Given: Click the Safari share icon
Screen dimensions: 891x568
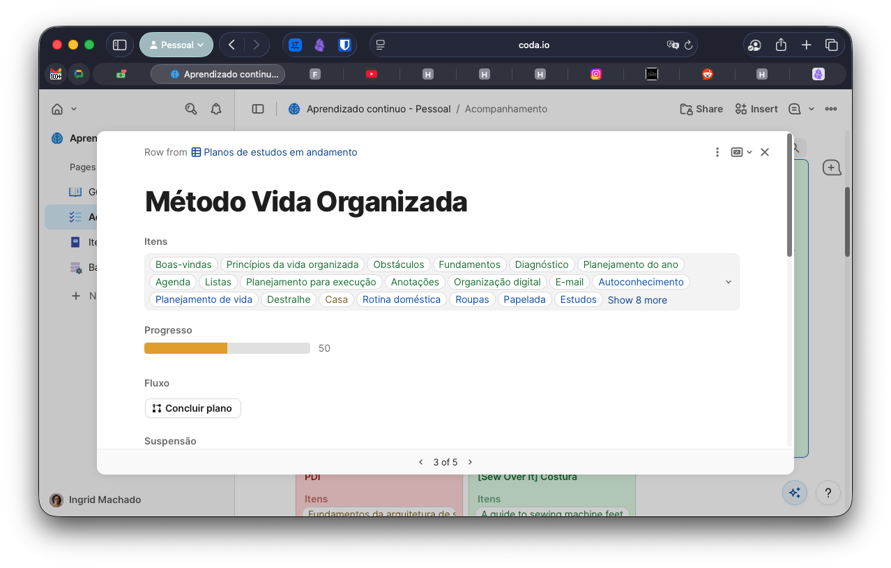Looking at the screenshot, I should click(x=781, y=45).
